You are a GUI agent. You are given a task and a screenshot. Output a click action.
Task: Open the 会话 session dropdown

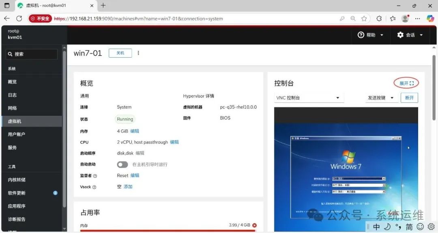(410, 35)
